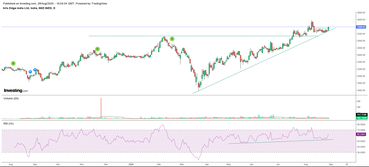The height and width of the screenshot is (167, 369).
Task: Click the 3000.00 price axis label
Action: (361, 41)
